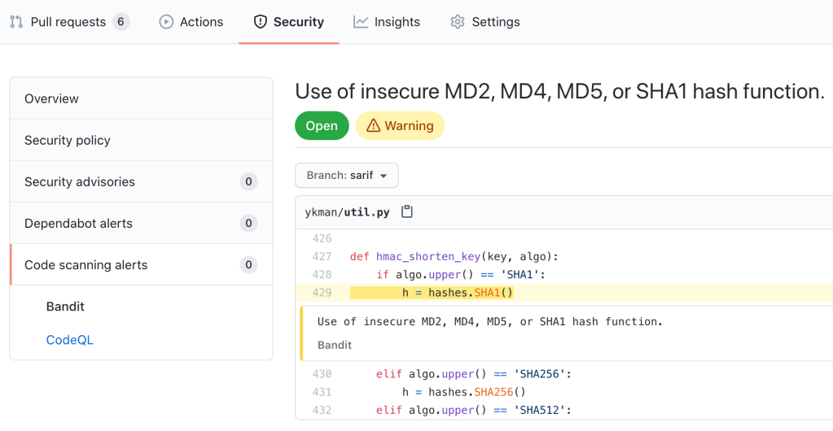The image size is (833, 431).
Task: Copy the ykman/util.py file path via clipboard icon
Action: (x=407, y=212)
